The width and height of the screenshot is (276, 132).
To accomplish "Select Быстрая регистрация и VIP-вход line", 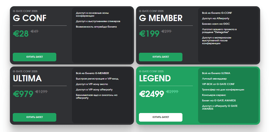I will coord(97,79).
